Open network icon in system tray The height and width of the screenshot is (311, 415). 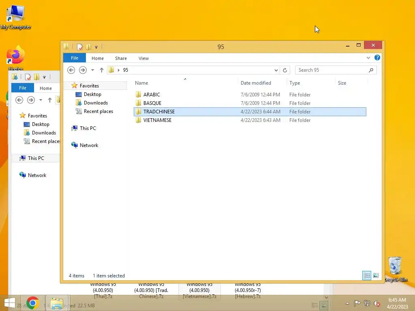pyautogui.click(x=367, y=303)
